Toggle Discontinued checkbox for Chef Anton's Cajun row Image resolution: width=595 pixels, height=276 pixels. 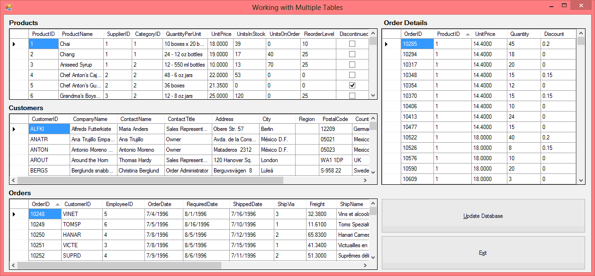(x=352, y=75)
